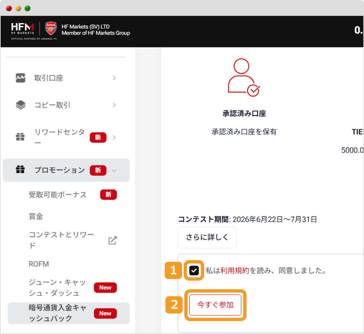Click the New badge beside 暗号通貨入金キャッシュバック
The height and width of the screenshot is (334, 364).
point(105,313)
